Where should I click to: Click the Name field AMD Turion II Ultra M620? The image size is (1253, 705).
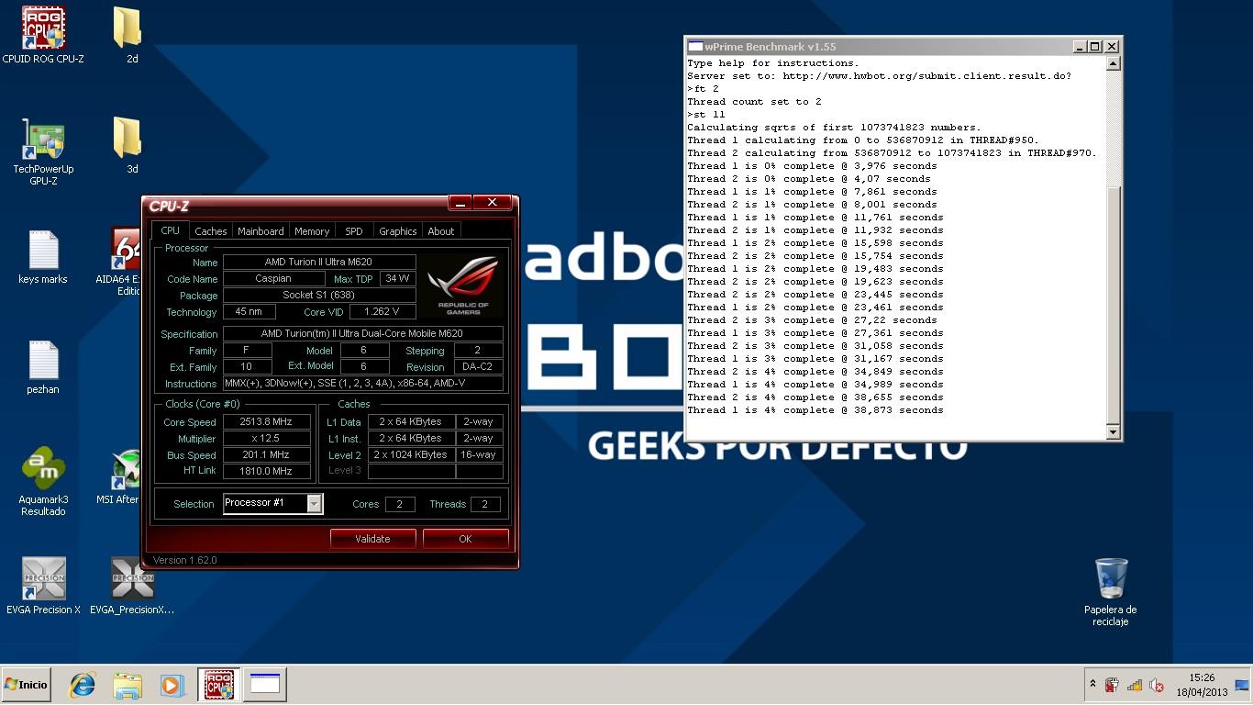click(319, 263)
